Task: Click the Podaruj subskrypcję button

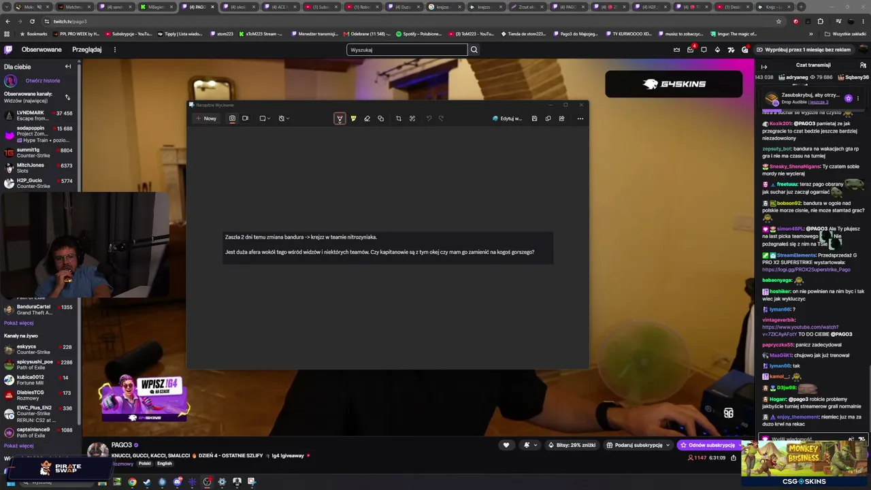Action: pos(638,445)
